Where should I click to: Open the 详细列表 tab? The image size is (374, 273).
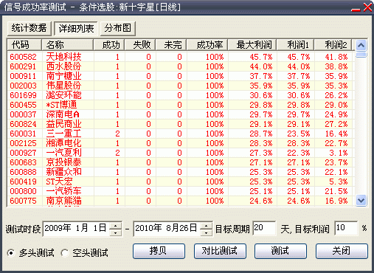[76, 28]
